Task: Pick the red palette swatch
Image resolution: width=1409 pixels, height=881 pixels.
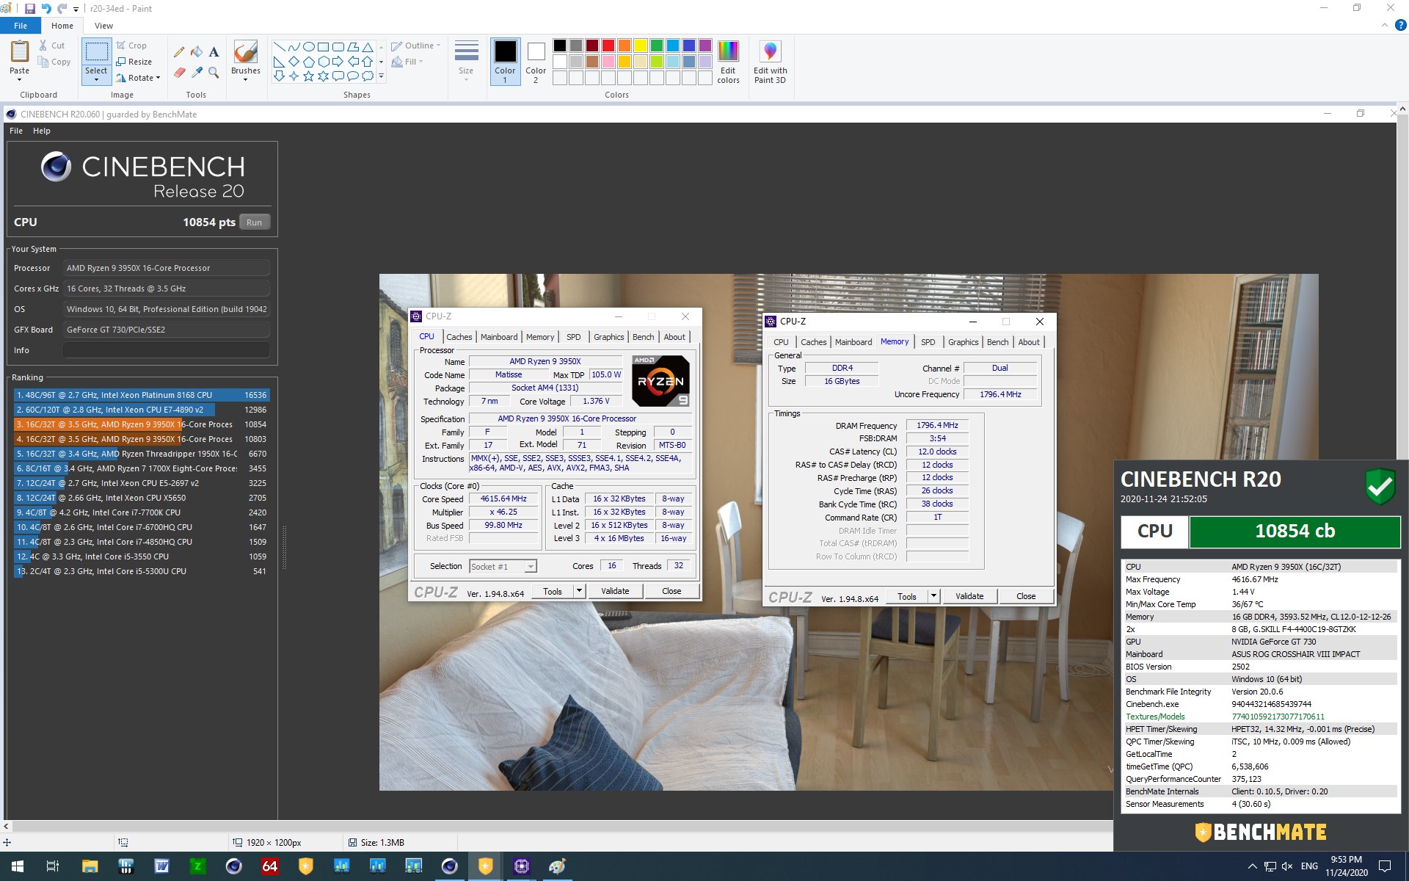Action: [x=608, y=46]
